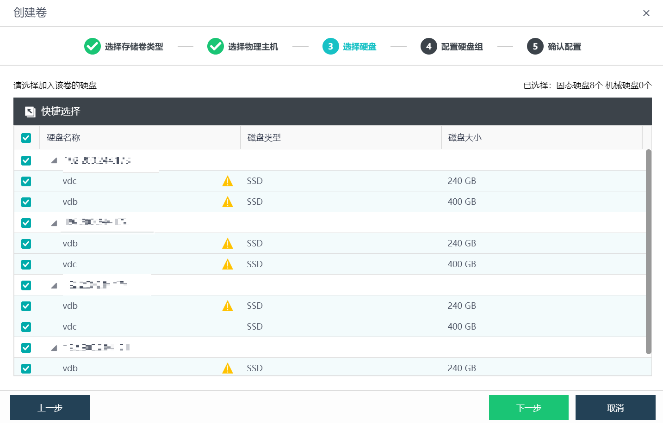Uncheck fourth host's vdb 240 GB checkbox
This screenshot has height=423, width=663.
click(26, 368)
